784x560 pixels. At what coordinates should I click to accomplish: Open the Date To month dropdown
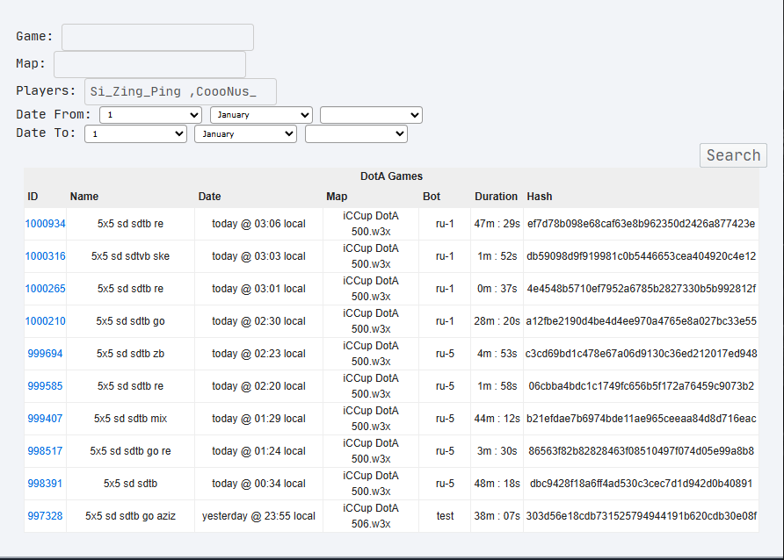245,133
